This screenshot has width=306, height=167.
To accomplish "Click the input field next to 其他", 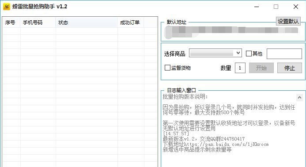I will point(284,53).
